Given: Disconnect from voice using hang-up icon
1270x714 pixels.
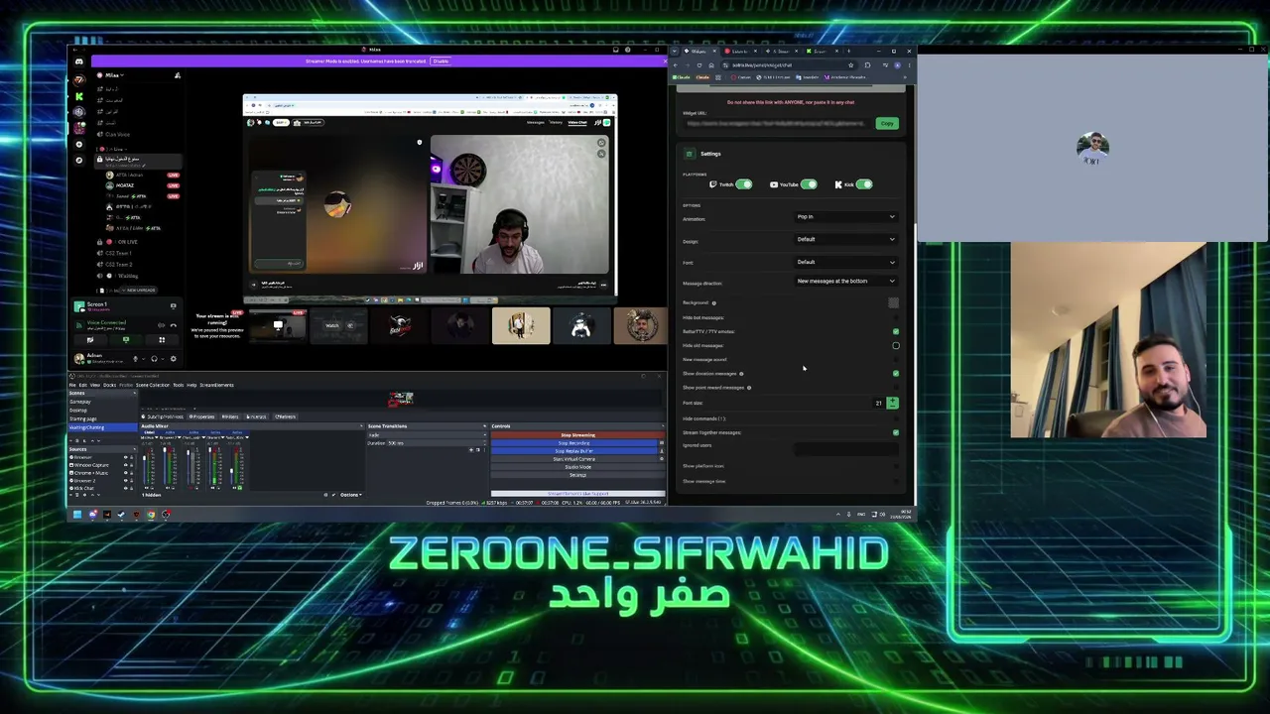Looking at the screenshot, I should tap(174, 325).
